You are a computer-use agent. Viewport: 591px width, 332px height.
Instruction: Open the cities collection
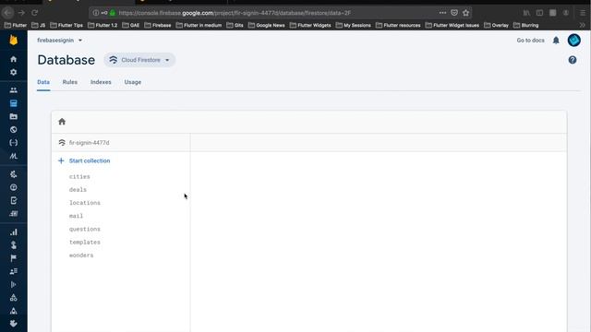click(79, 176)
